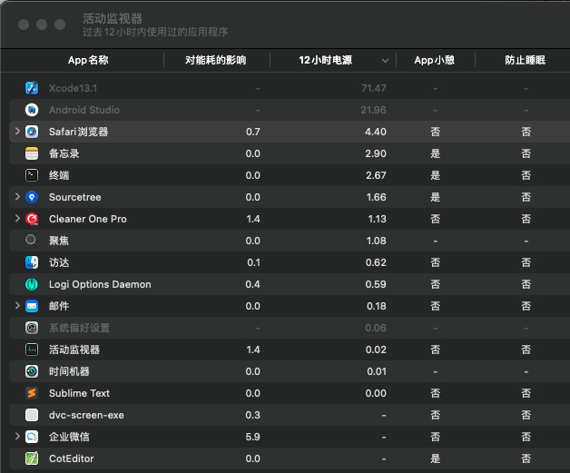This screenshot has height=473, width=570.
Task: Sort by the App小憩 column header
Action: tap(435, 60)
